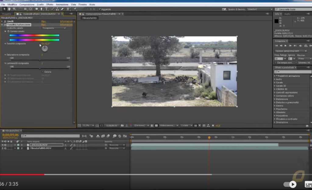Select the Eraser tool
Image resolution: width=312 pixels, height=190 pixels.
pos(62,9)
